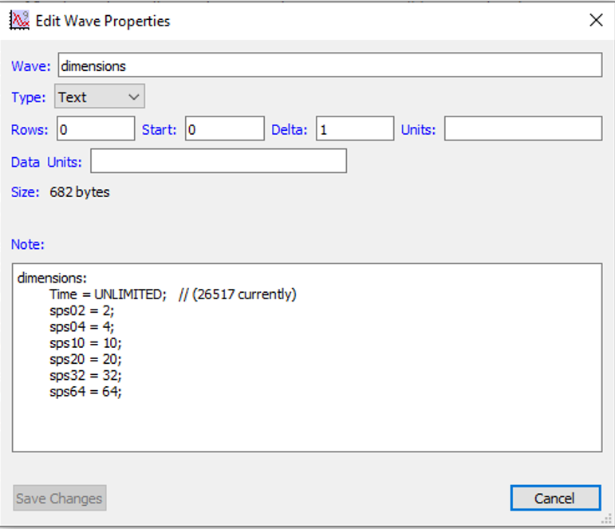
Task: Focus the Rows input field
Action: pyautogui.click(x=95, y=128)
